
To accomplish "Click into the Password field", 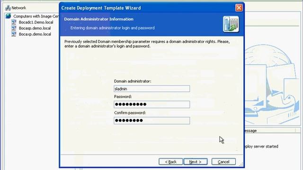I will 152,104.
